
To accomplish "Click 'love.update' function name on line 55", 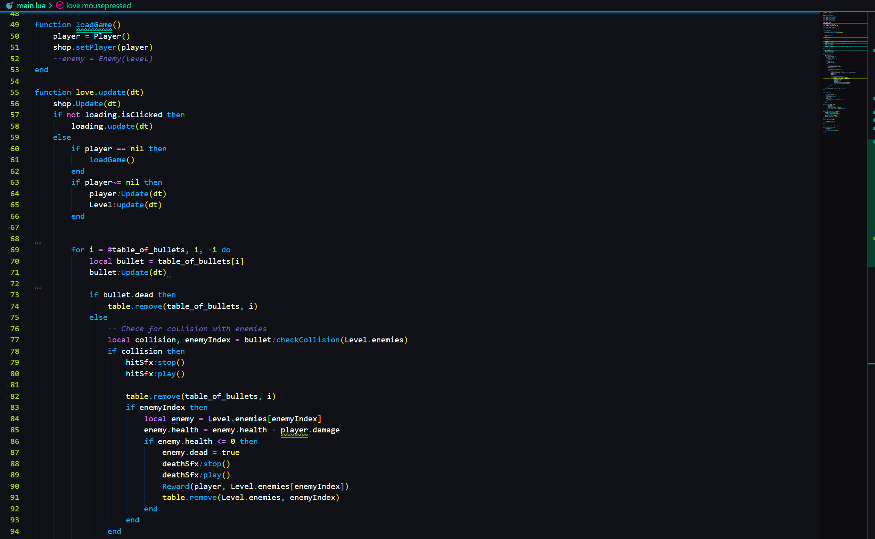I will (101, 92).
